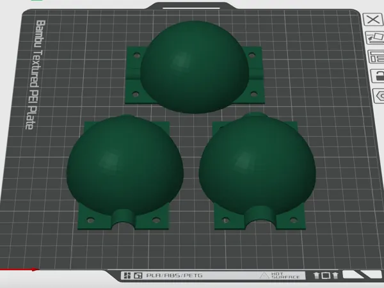
Task: Click the PLA/ABS/PETG plate label
Action: (174, 275)
